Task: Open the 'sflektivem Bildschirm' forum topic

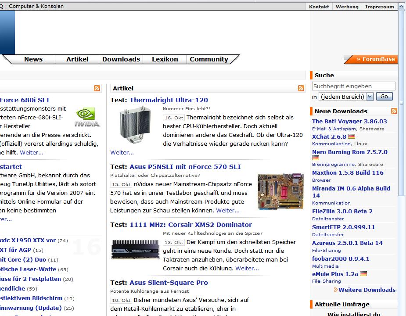Action: [x=31, y=298]
